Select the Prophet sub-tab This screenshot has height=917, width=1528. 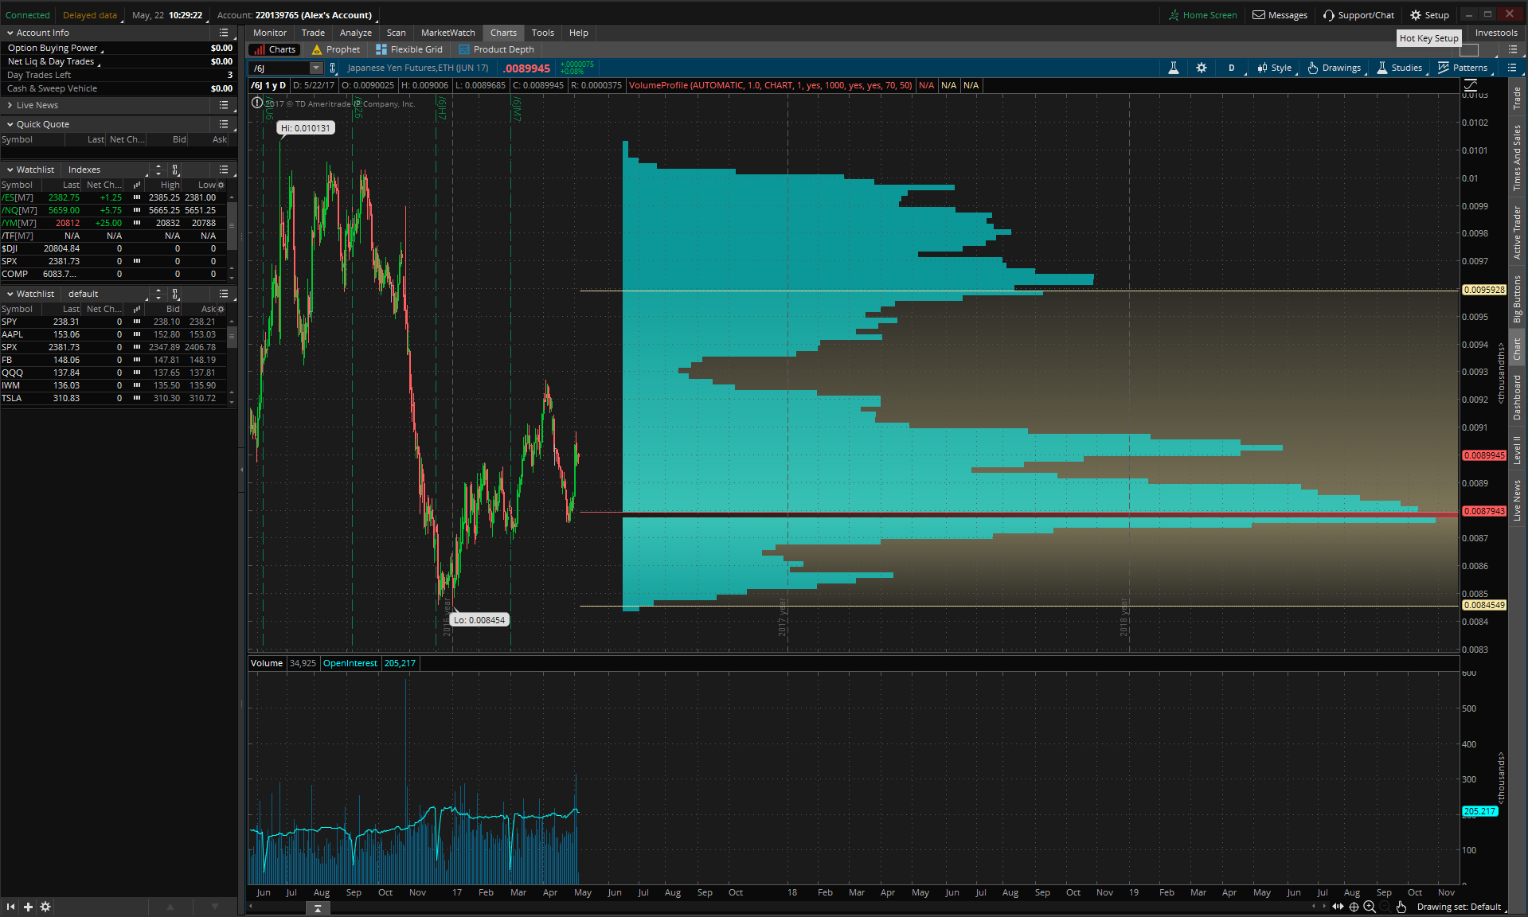click(336, 49)
